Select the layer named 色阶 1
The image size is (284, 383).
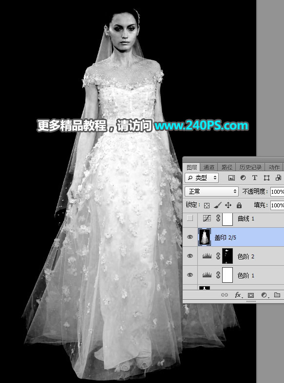coord(246,275)
